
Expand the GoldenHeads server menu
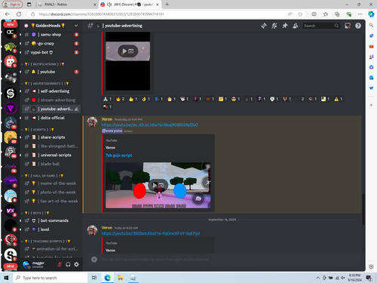[x=76, y=26]
